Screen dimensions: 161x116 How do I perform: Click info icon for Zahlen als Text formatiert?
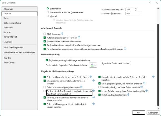(94, 91)
